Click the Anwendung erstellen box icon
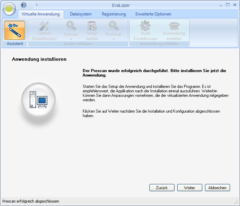This screenshot has width=240, height=206. (x=174, y=26)
